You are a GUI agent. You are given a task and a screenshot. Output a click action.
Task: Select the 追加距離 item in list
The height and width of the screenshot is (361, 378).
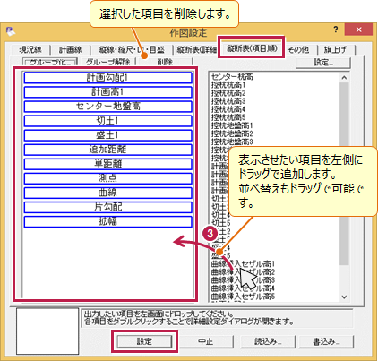(x=107, y=150)
